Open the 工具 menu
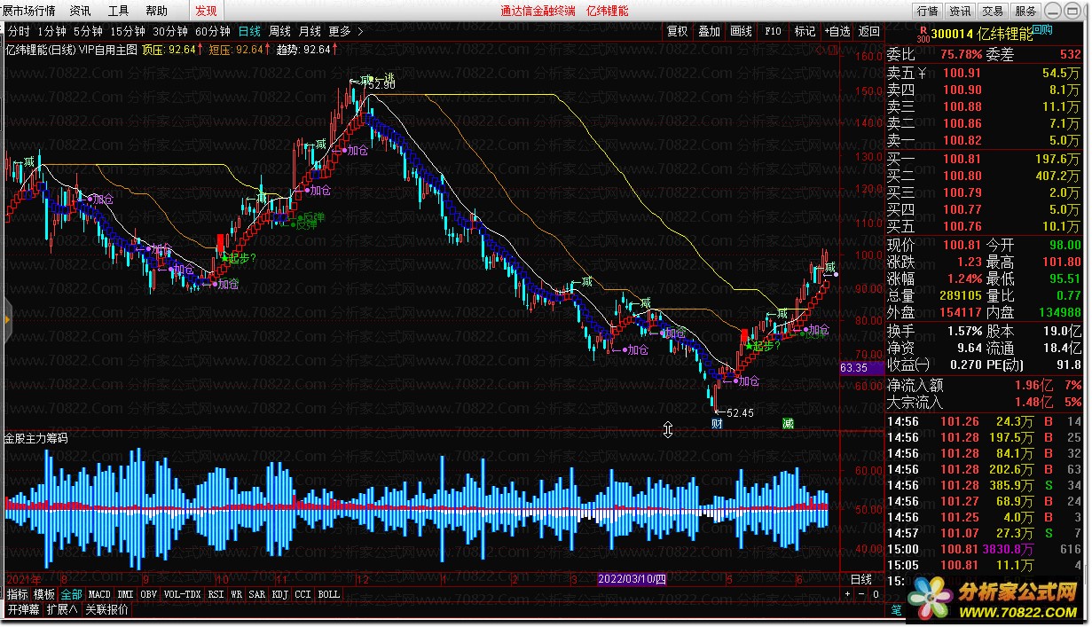1092x627 pixels. click(118, 11)
